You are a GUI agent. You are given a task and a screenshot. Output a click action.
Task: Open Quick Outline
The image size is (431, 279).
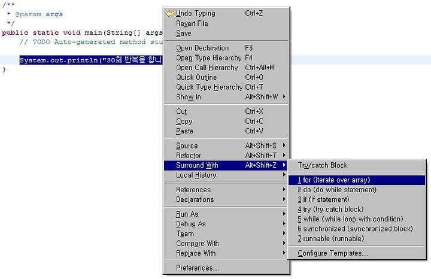click(x=226, y=77)
